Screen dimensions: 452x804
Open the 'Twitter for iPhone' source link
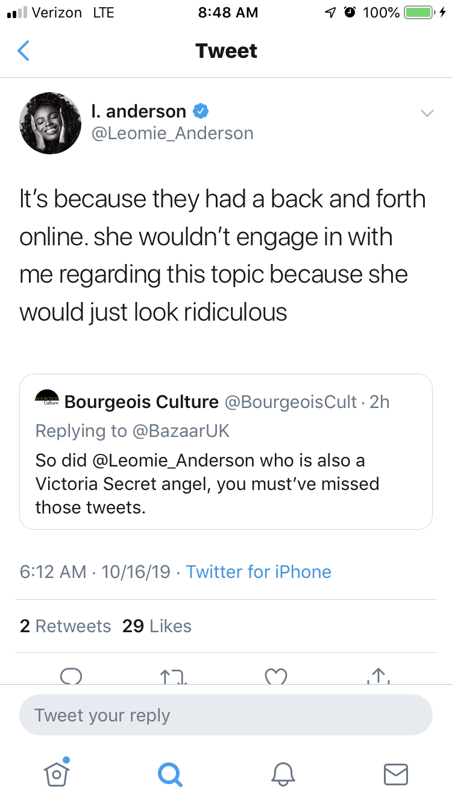point(259,571)
